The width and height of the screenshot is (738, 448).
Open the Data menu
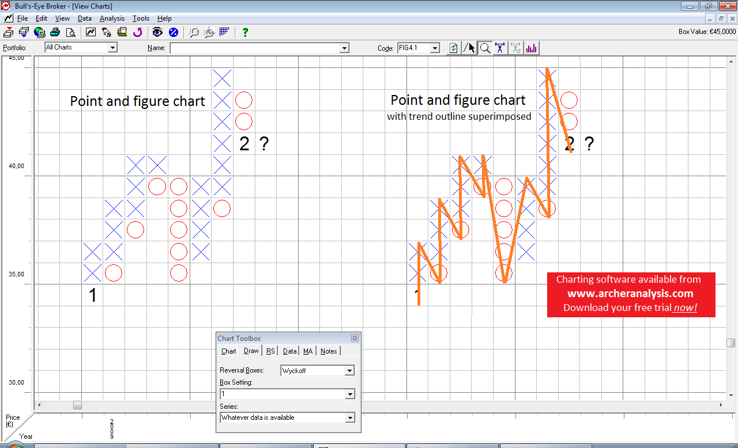(85, 18)
